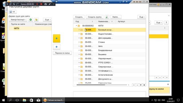The height and width of the screenshot is (103, 183).
Task: Jump to list start with the go-to-first arrow
Action: pos(134,85)
